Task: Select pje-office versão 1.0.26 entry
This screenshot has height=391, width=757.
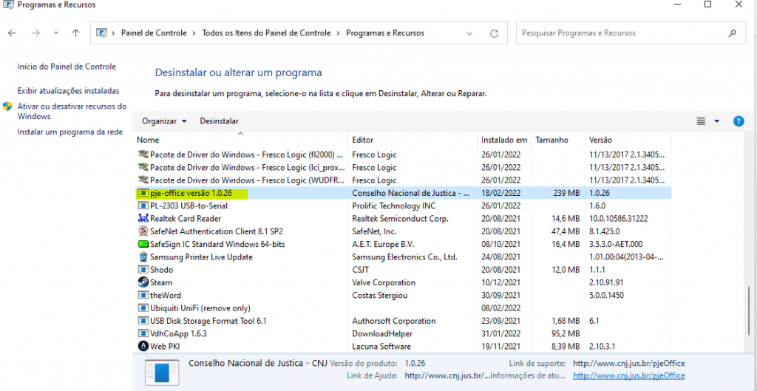Action: pos(191,193)
